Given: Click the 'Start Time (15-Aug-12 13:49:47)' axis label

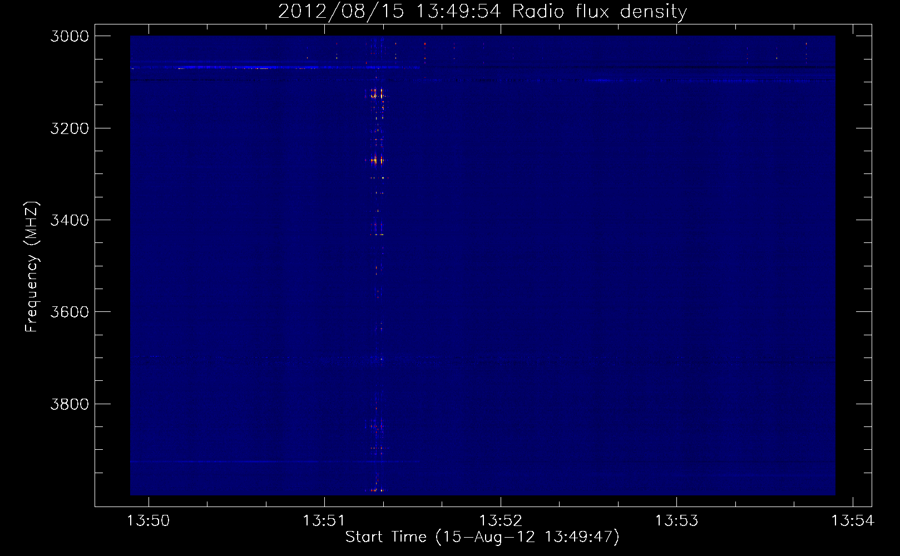Looking at the screenshot, I should 482,537.
